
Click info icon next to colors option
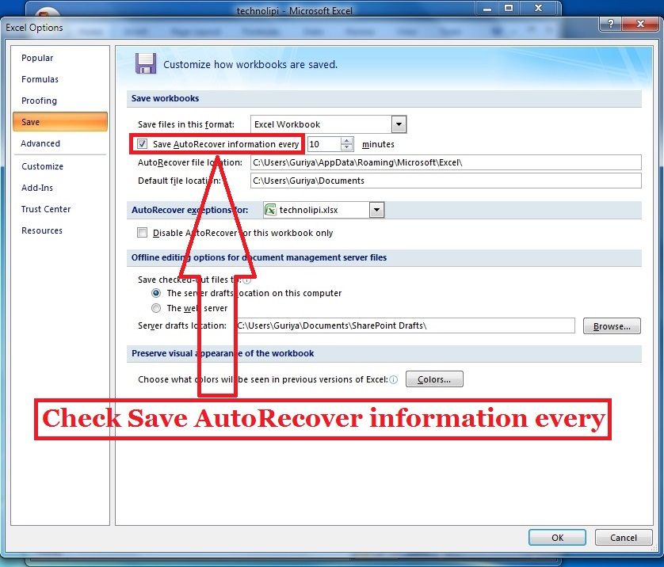coord(393,379)
